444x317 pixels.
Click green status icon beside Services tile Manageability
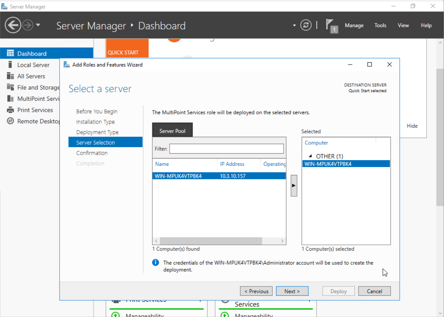225,315
